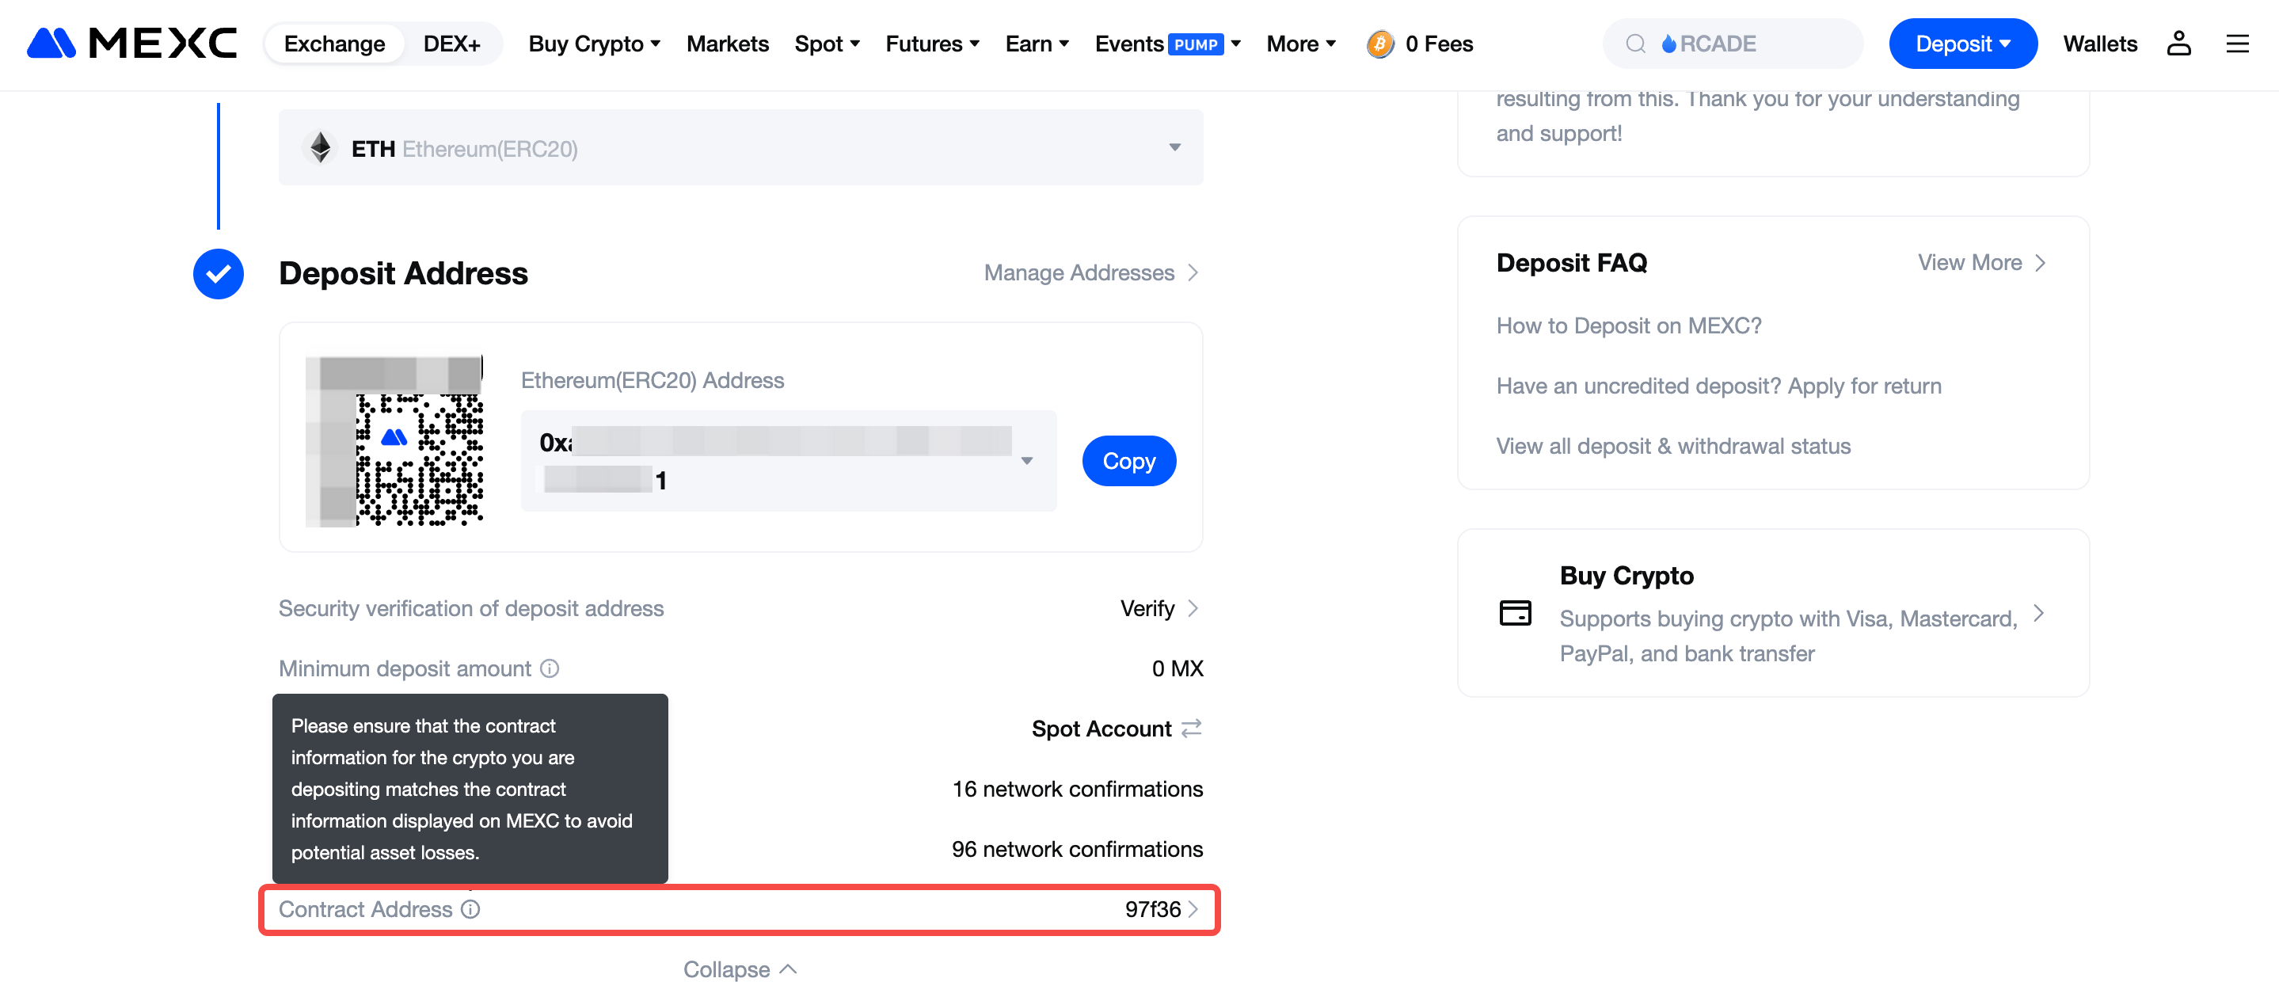Viewport: 2279px width, 1001px height.
Task: Click the '96 network confirmations' value
Action: (x=1077, y=849)
